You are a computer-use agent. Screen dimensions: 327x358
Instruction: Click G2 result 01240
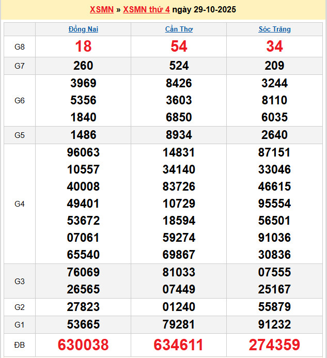[x=179, y=307]
